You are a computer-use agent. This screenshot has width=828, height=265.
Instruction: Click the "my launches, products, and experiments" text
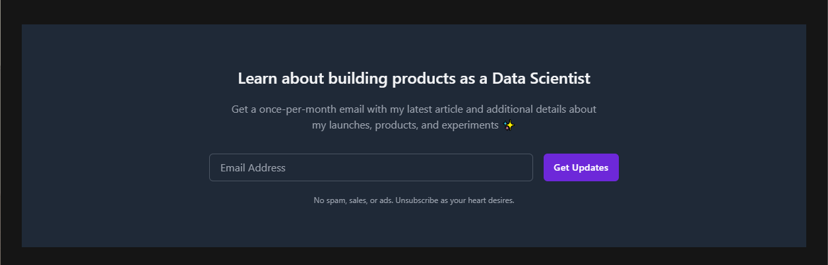click(x=405, y=125)
